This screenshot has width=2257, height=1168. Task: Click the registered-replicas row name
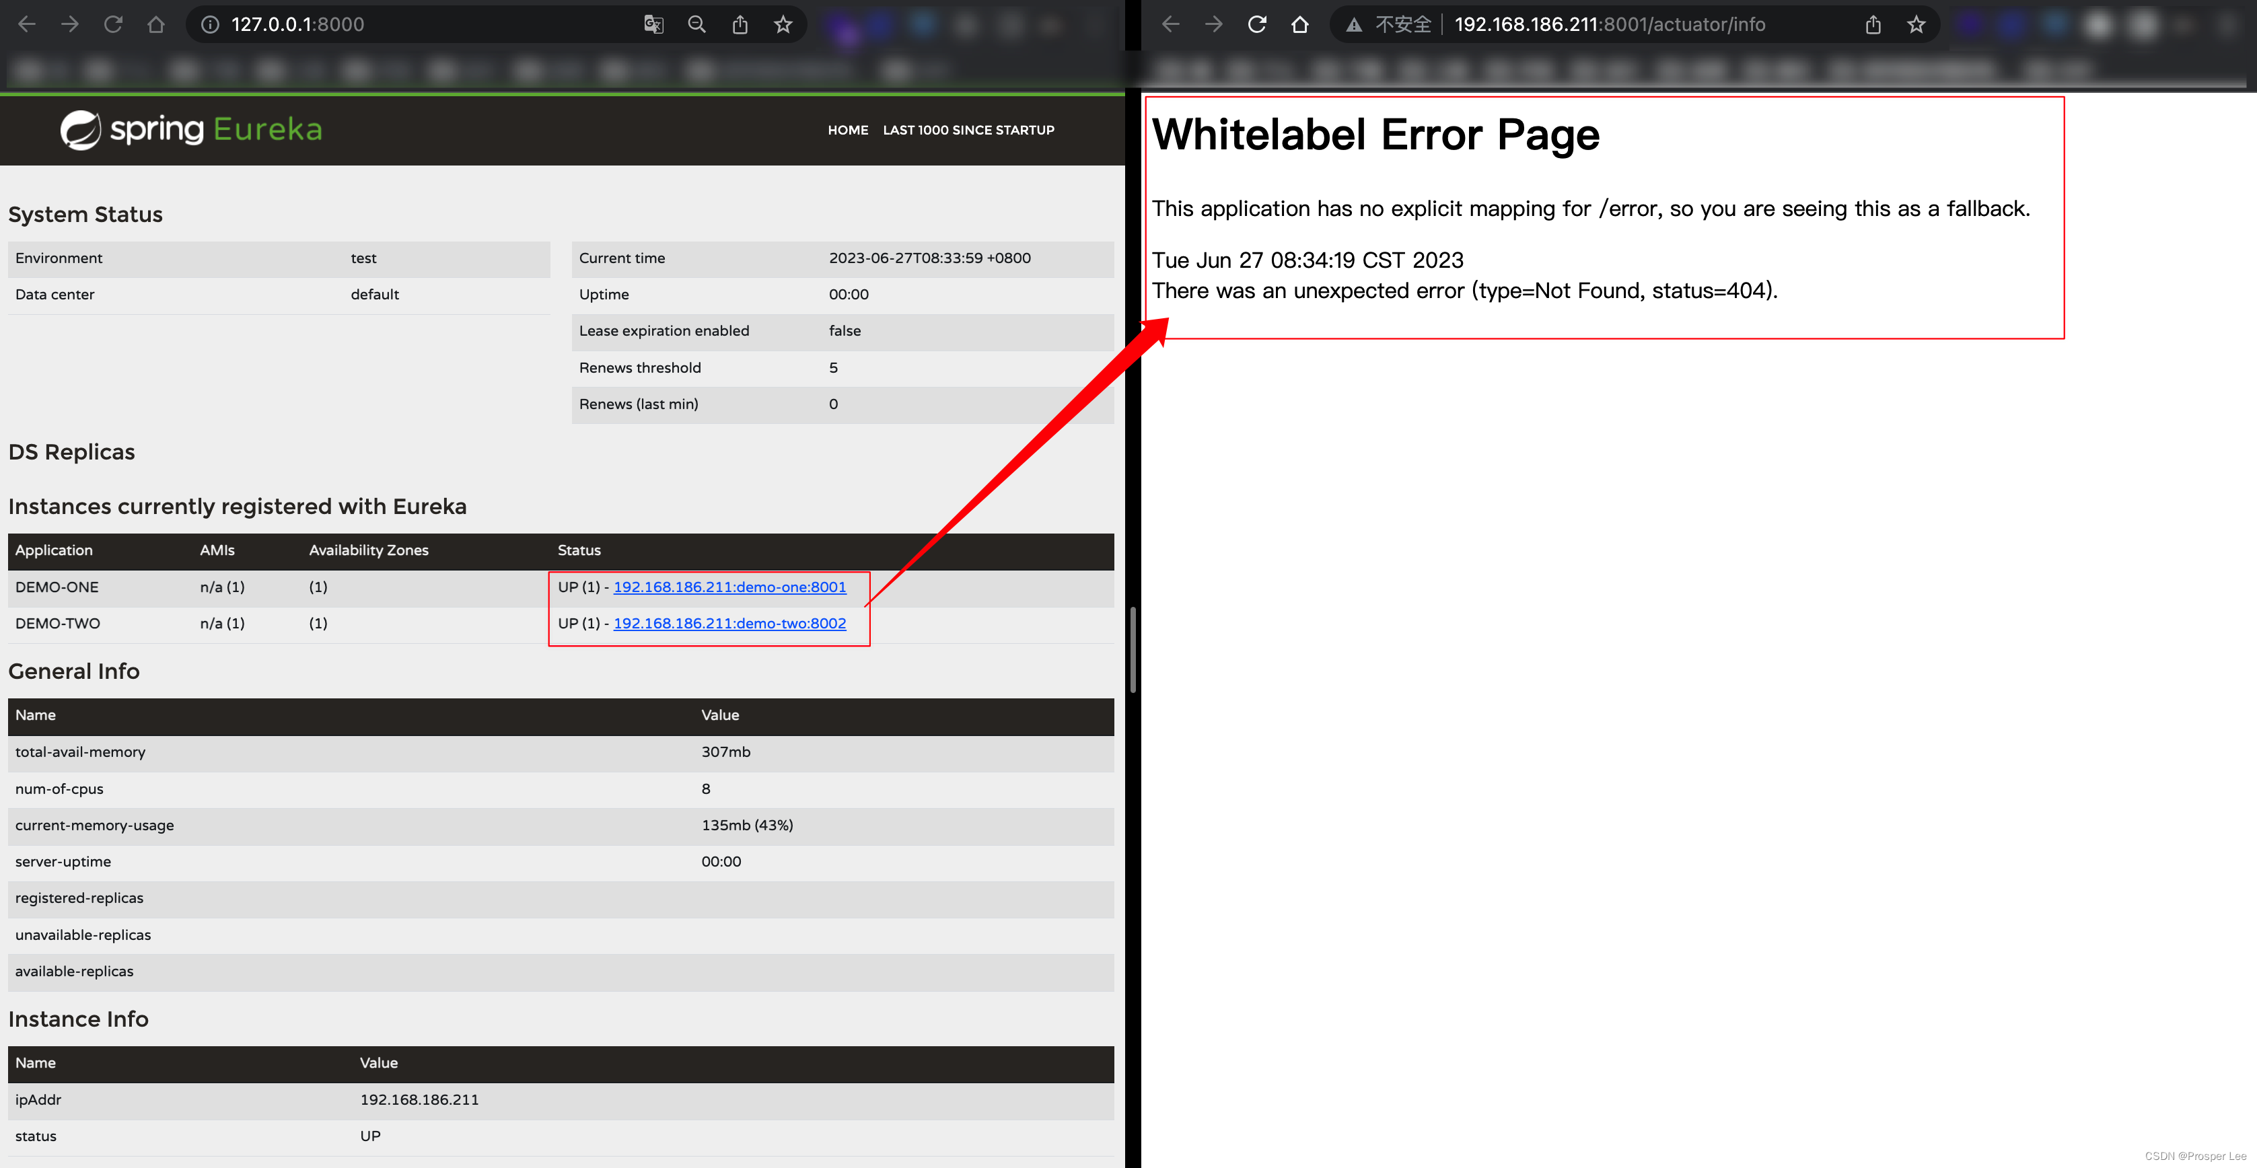(79, 898)
